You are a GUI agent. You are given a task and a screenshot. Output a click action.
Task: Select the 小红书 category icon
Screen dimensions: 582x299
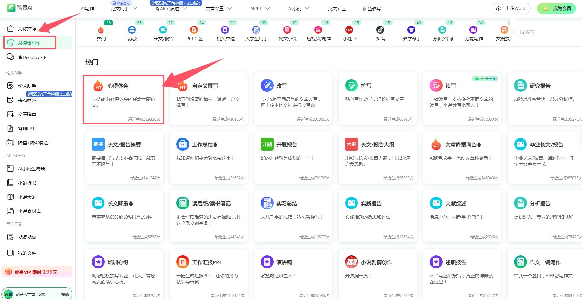(x=349, y=30)
